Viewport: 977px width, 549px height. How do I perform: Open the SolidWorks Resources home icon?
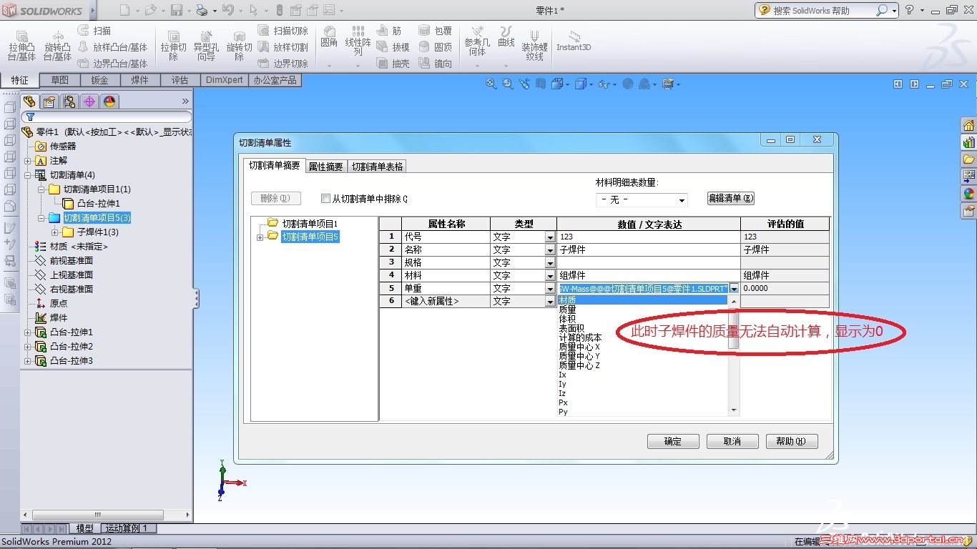coord(969,125)
